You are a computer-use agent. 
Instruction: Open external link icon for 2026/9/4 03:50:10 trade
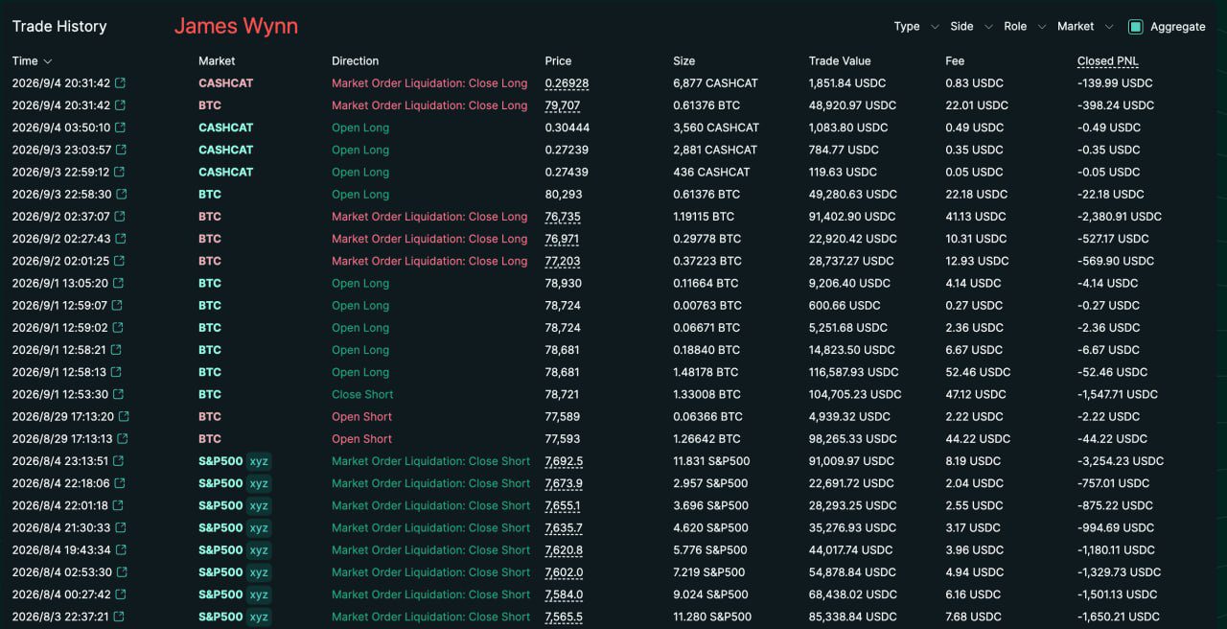(x=120, y=128)
